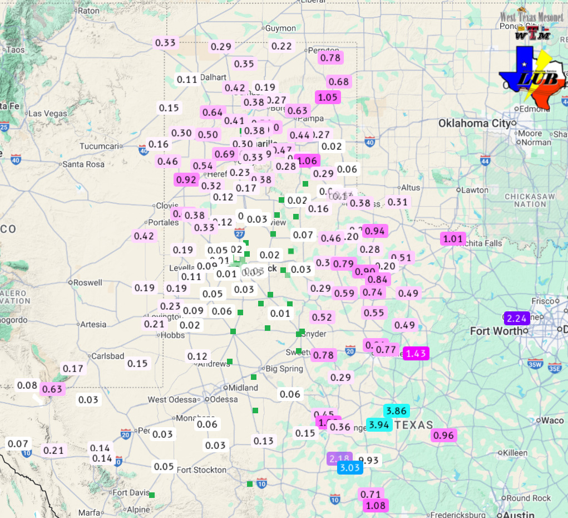The height and width of the screenshot is (518, 568).
Task: Pick the 1.01 reading near Wichita Falls
Action: 453,239
